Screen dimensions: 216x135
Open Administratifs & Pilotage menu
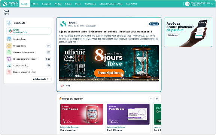tap(111, 4)
